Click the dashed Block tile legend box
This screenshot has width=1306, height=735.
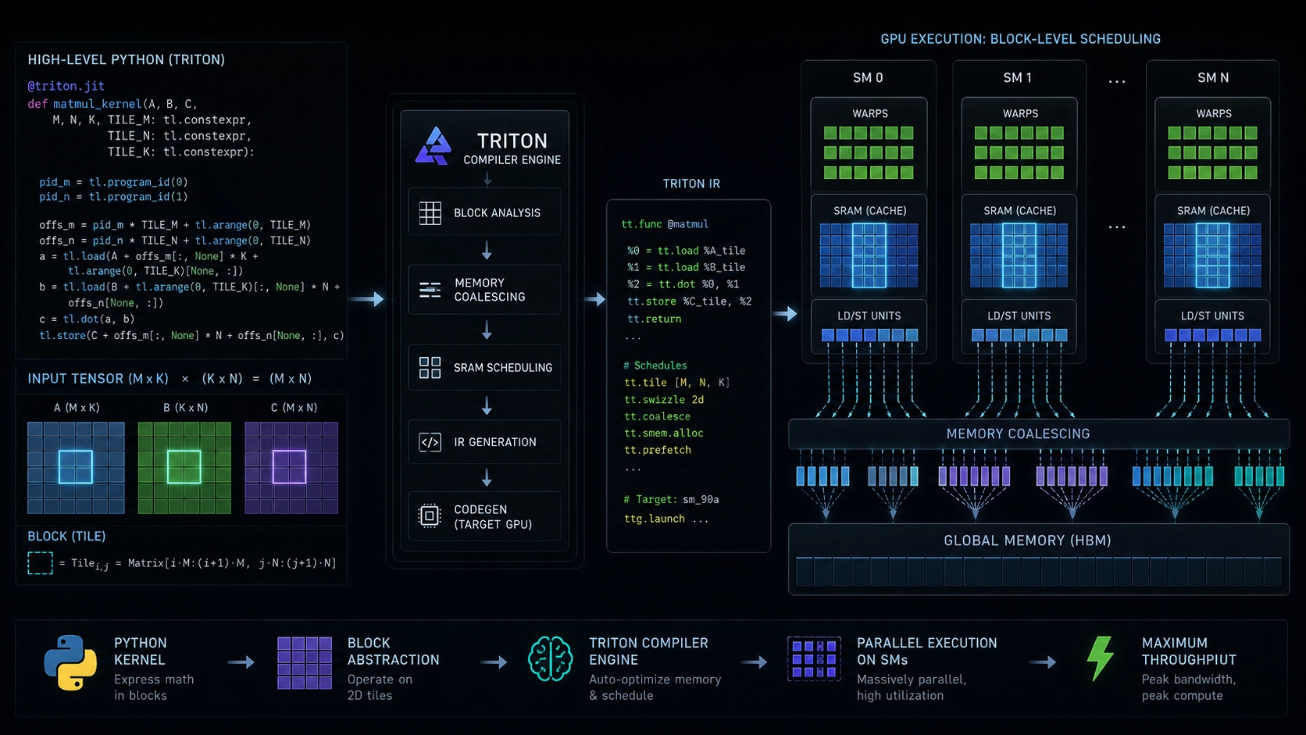pyautogui.click(x=40, y=563)
